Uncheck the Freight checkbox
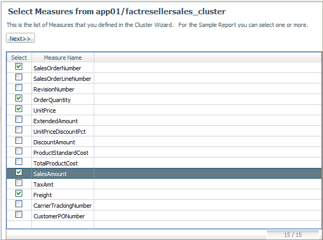Image resolution: width=323 pixels, height=240 pixels. point(19,193)
